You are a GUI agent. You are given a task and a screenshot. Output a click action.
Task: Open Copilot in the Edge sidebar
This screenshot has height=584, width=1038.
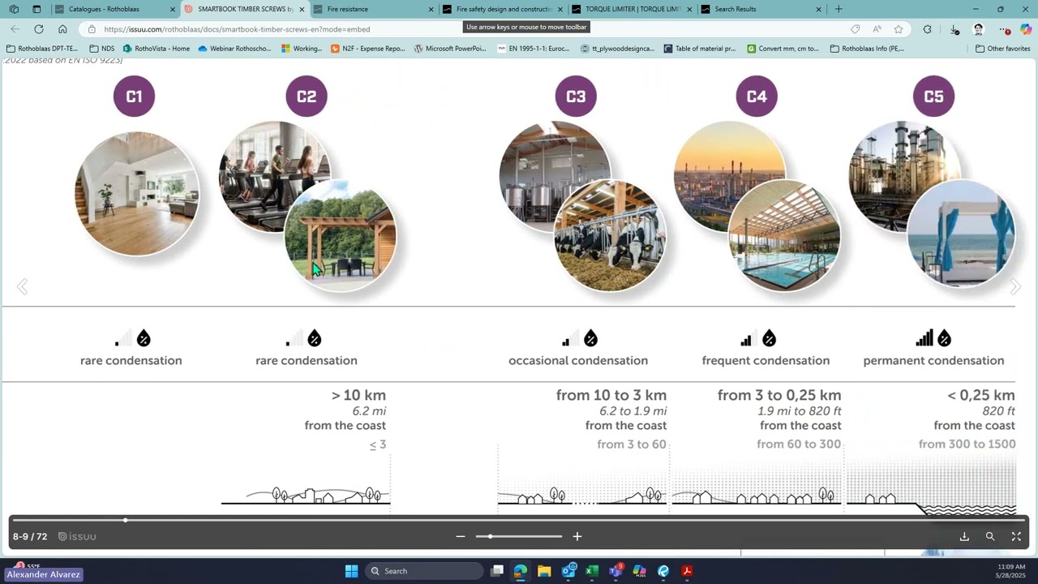point(1026,29)
